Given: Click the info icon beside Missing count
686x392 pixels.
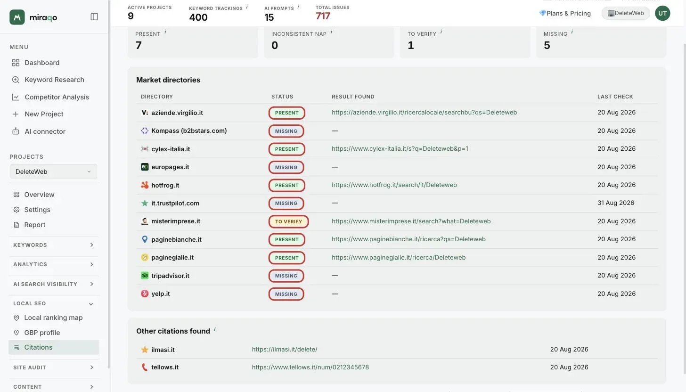Looking at the screenshot, I should tap(572, 32).
